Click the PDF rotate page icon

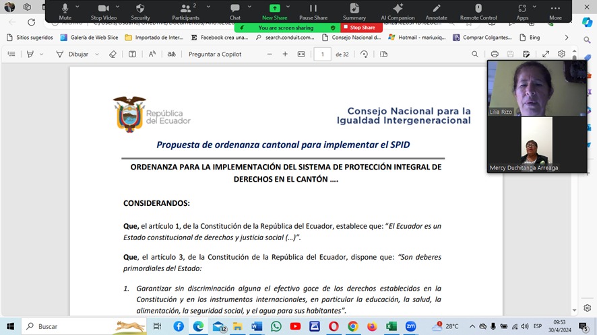tap(364, 54)
